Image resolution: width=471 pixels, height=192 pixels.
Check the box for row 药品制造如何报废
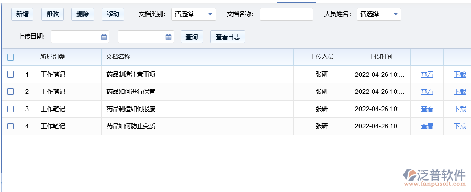10,109
